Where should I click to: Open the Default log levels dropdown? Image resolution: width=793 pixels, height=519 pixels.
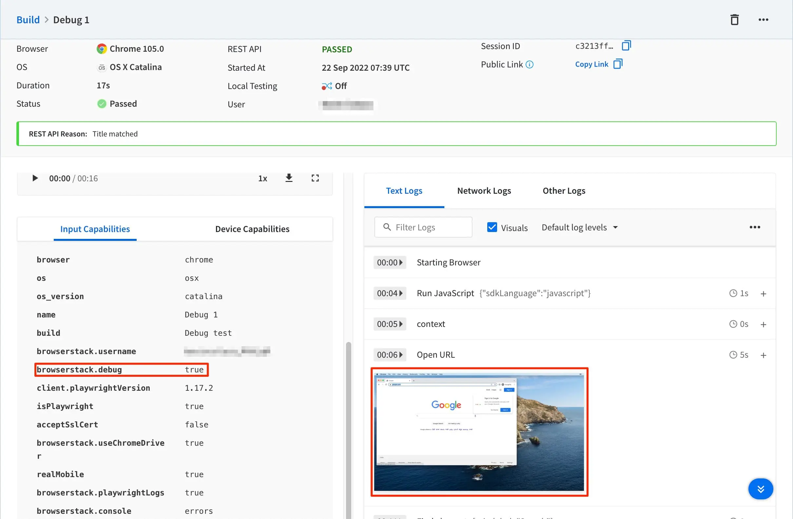pyautogui.click(x=579, y=227)
